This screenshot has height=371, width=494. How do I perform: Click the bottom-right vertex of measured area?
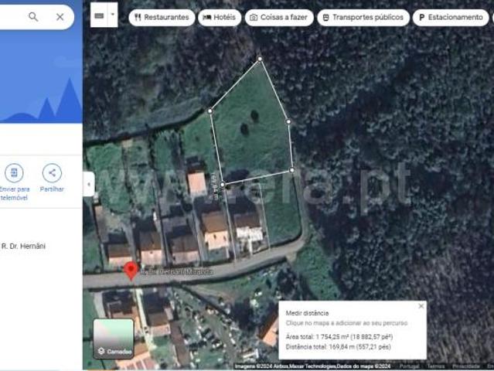coord(292,170)
